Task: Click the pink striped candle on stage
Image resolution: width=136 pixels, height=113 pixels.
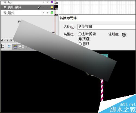Action: (x=102, y=90)
